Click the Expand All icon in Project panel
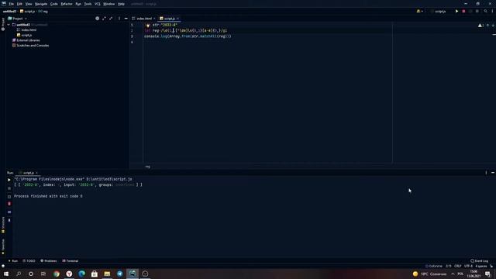 [x=104, y=19]
